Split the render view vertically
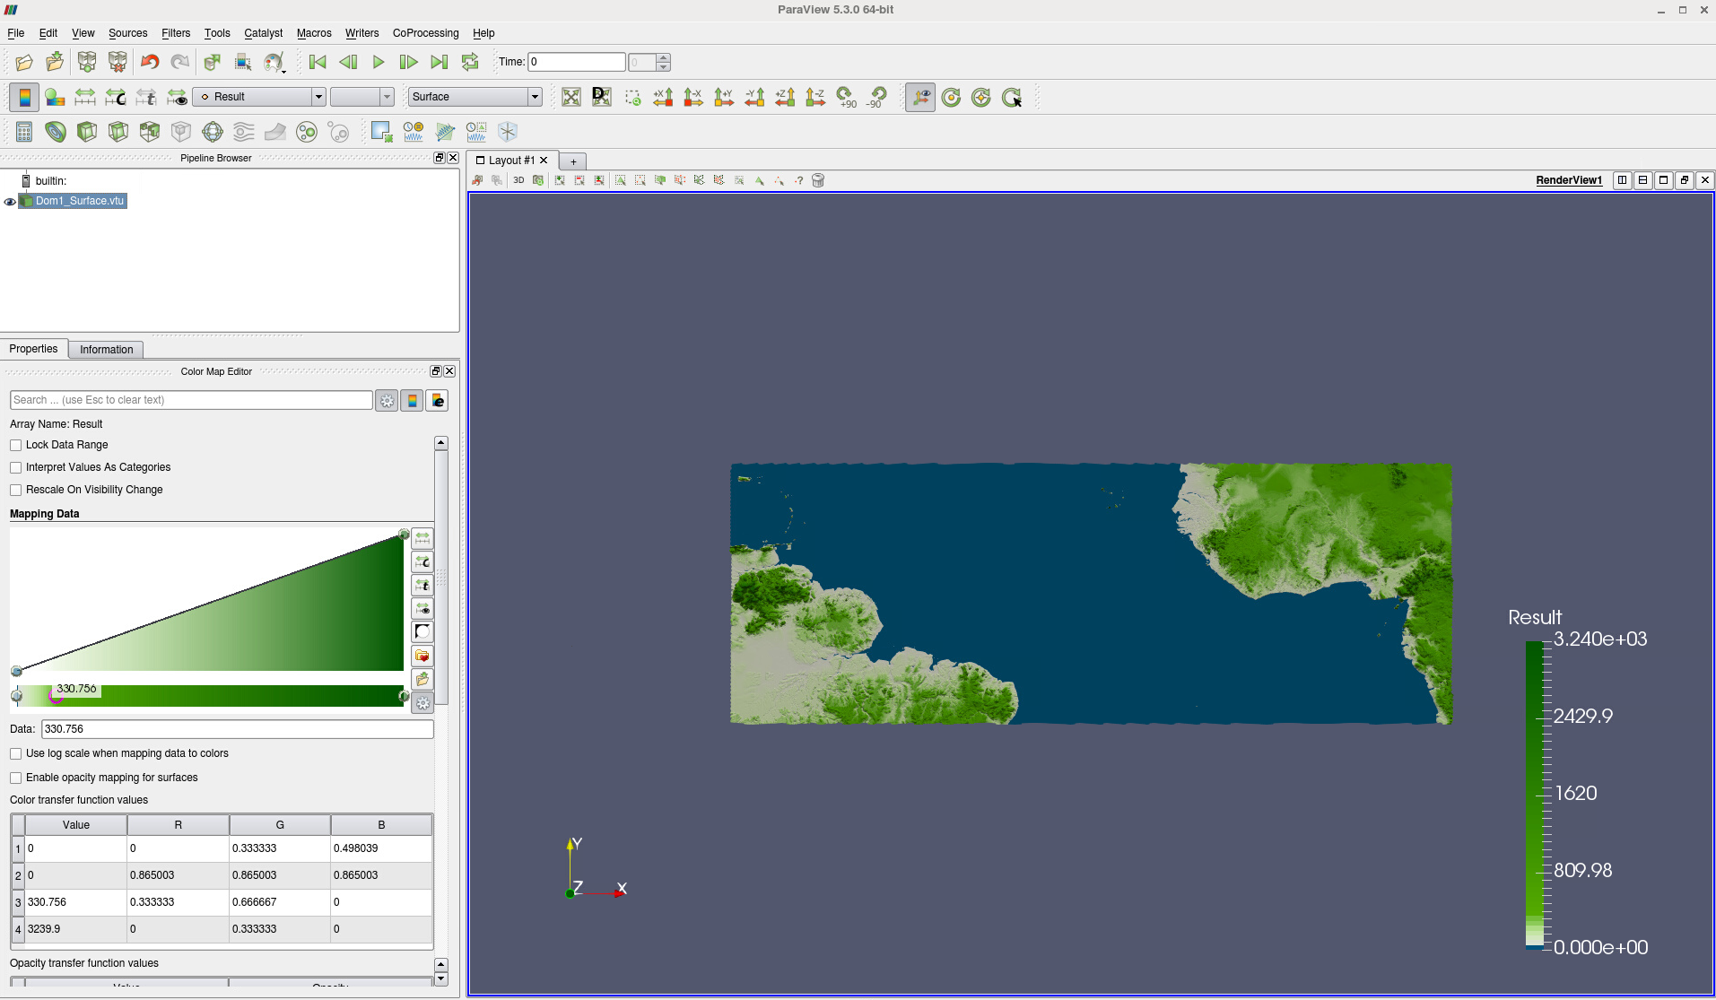The width and height of the screenshot is (1716, 1000). coord(1642,180)
